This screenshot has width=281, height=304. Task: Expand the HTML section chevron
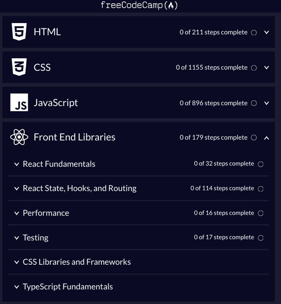(x=266, y=32)
